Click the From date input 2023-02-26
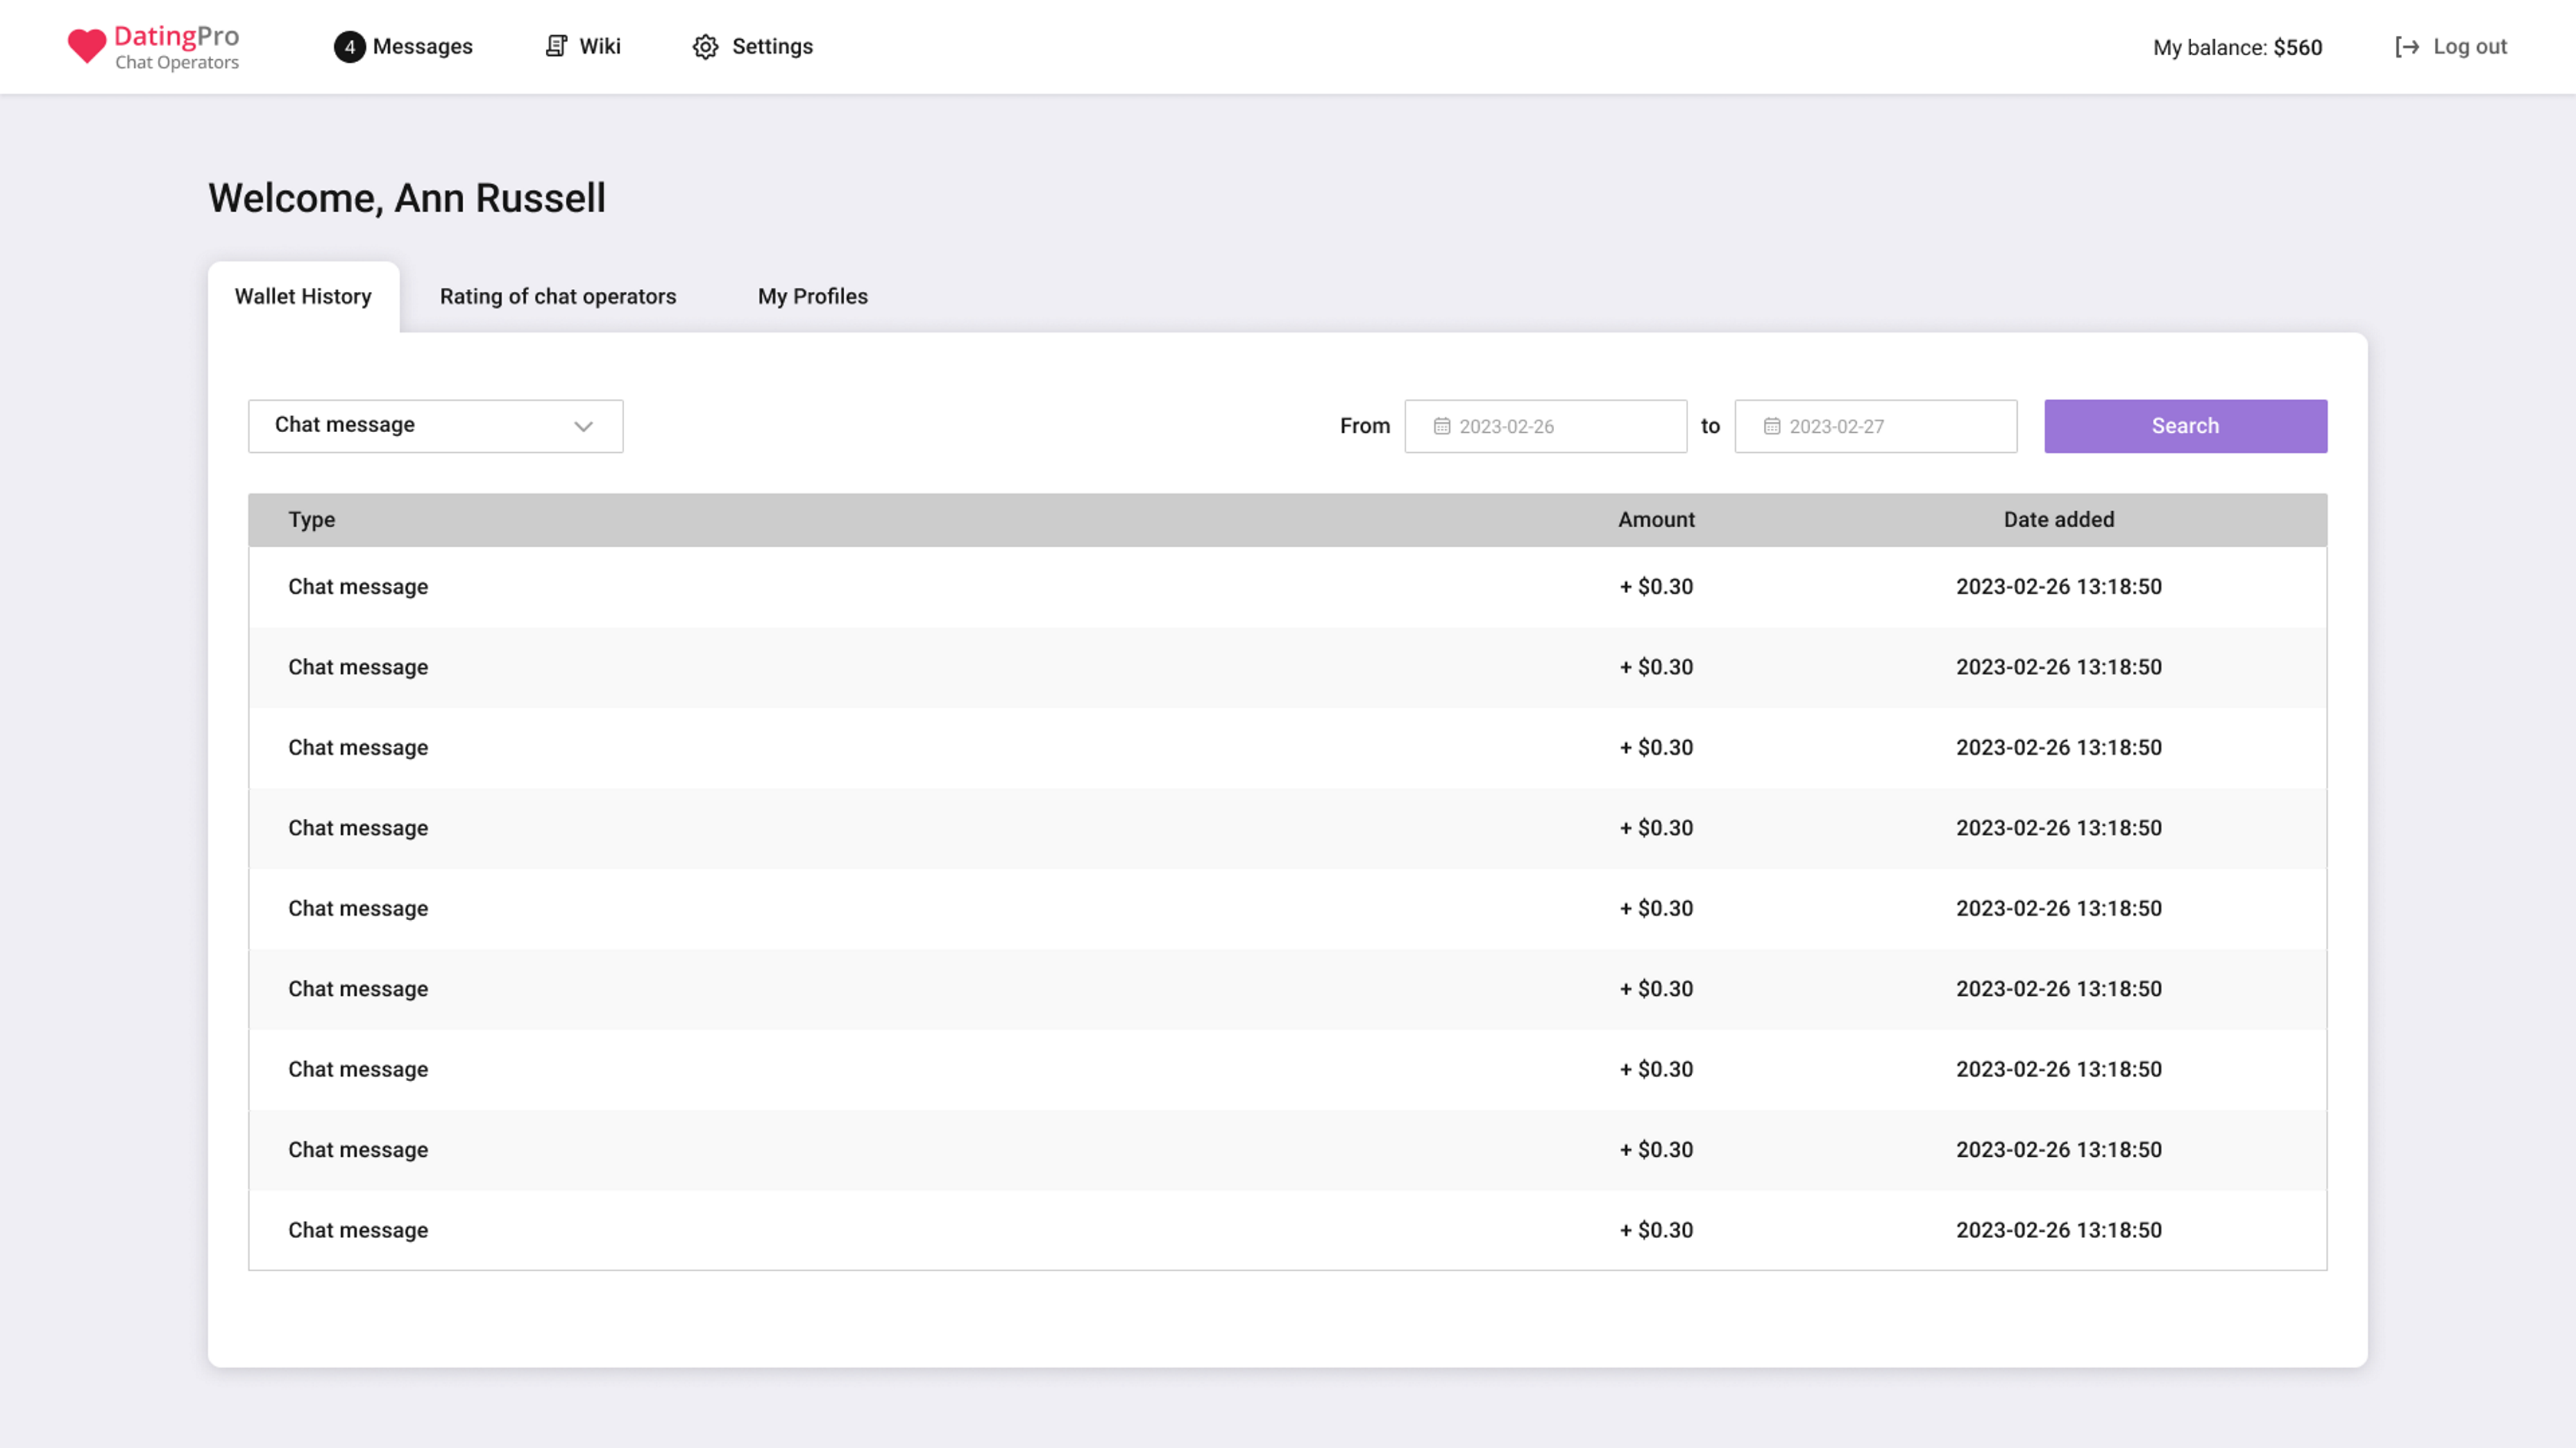 [1545, 427]
